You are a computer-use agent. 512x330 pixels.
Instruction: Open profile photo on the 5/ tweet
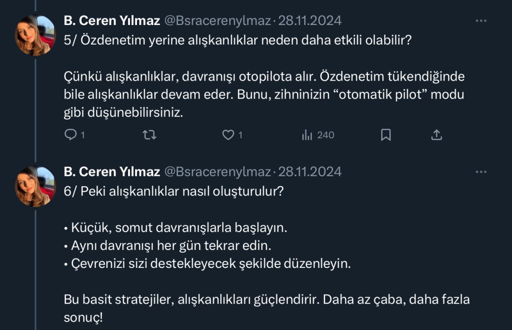[35, 35]
